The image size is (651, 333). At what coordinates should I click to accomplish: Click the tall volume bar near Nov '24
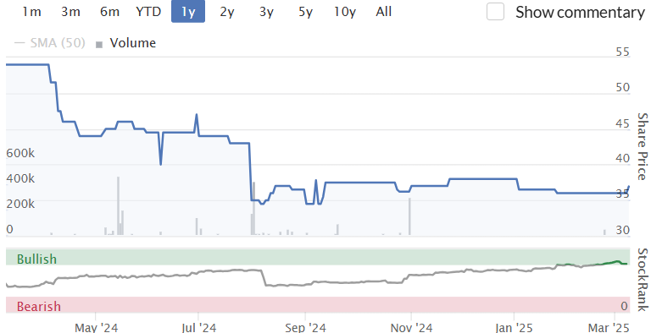409,216
